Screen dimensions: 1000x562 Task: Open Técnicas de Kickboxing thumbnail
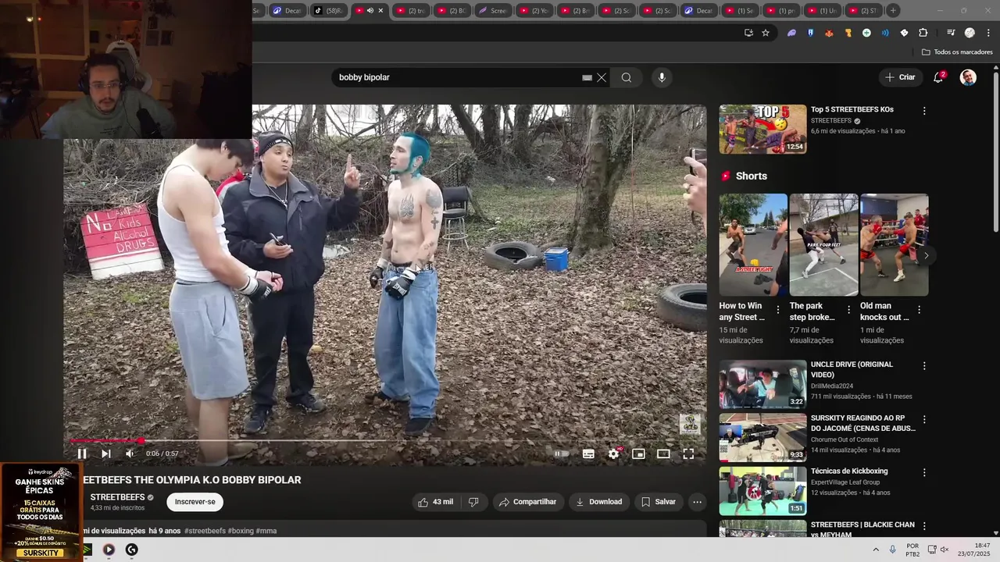(762, 491)
